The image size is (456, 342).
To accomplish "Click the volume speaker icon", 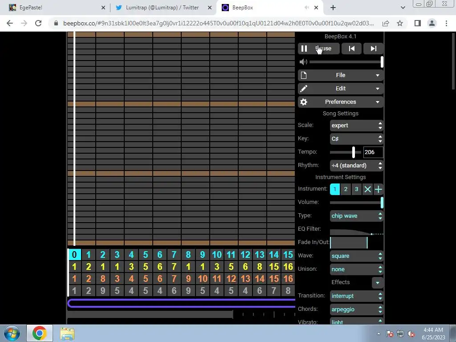I will point(303,61).
